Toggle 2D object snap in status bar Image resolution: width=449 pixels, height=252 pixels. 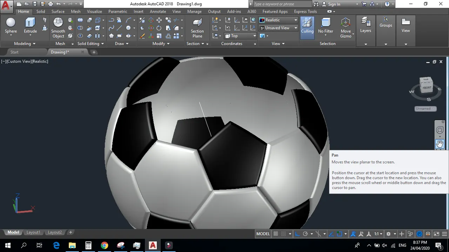point(339,234)
